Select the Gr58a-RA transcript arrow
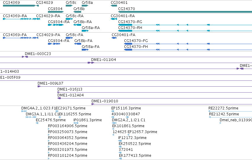 [85, 31]
